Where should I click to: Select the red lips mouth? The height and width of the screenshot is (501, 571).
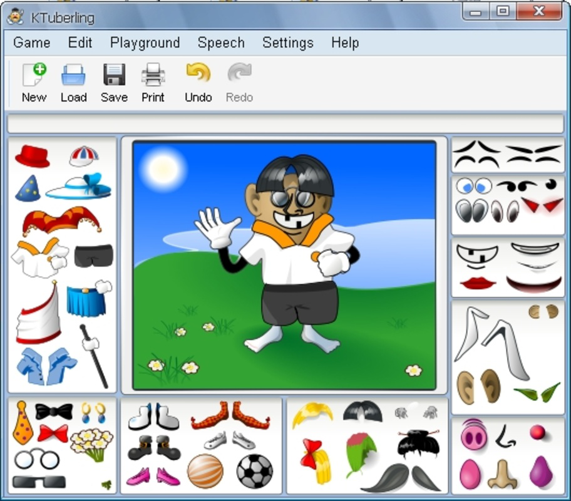pos(478,283)
